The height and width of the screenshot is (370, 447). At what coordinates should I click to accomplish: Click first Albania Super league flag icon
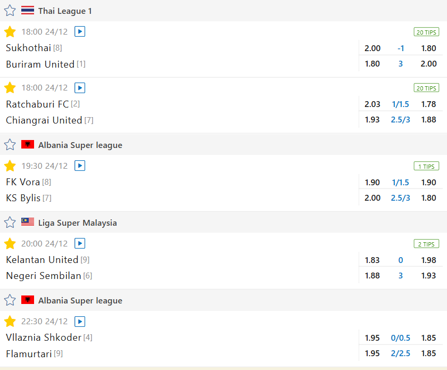(28, 145)
